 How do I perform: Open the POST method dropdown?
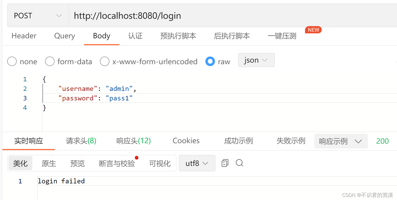tap(38, 16)
